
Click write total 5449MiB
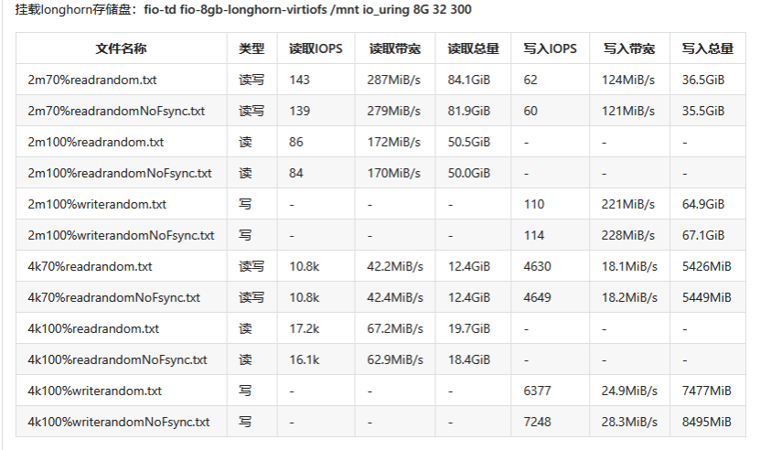point(707,297)
